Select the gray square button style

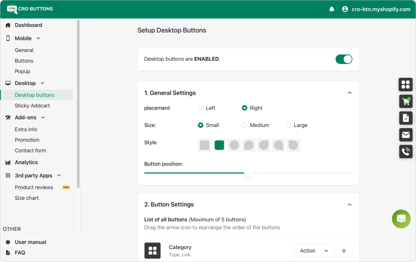coord(204,145)
